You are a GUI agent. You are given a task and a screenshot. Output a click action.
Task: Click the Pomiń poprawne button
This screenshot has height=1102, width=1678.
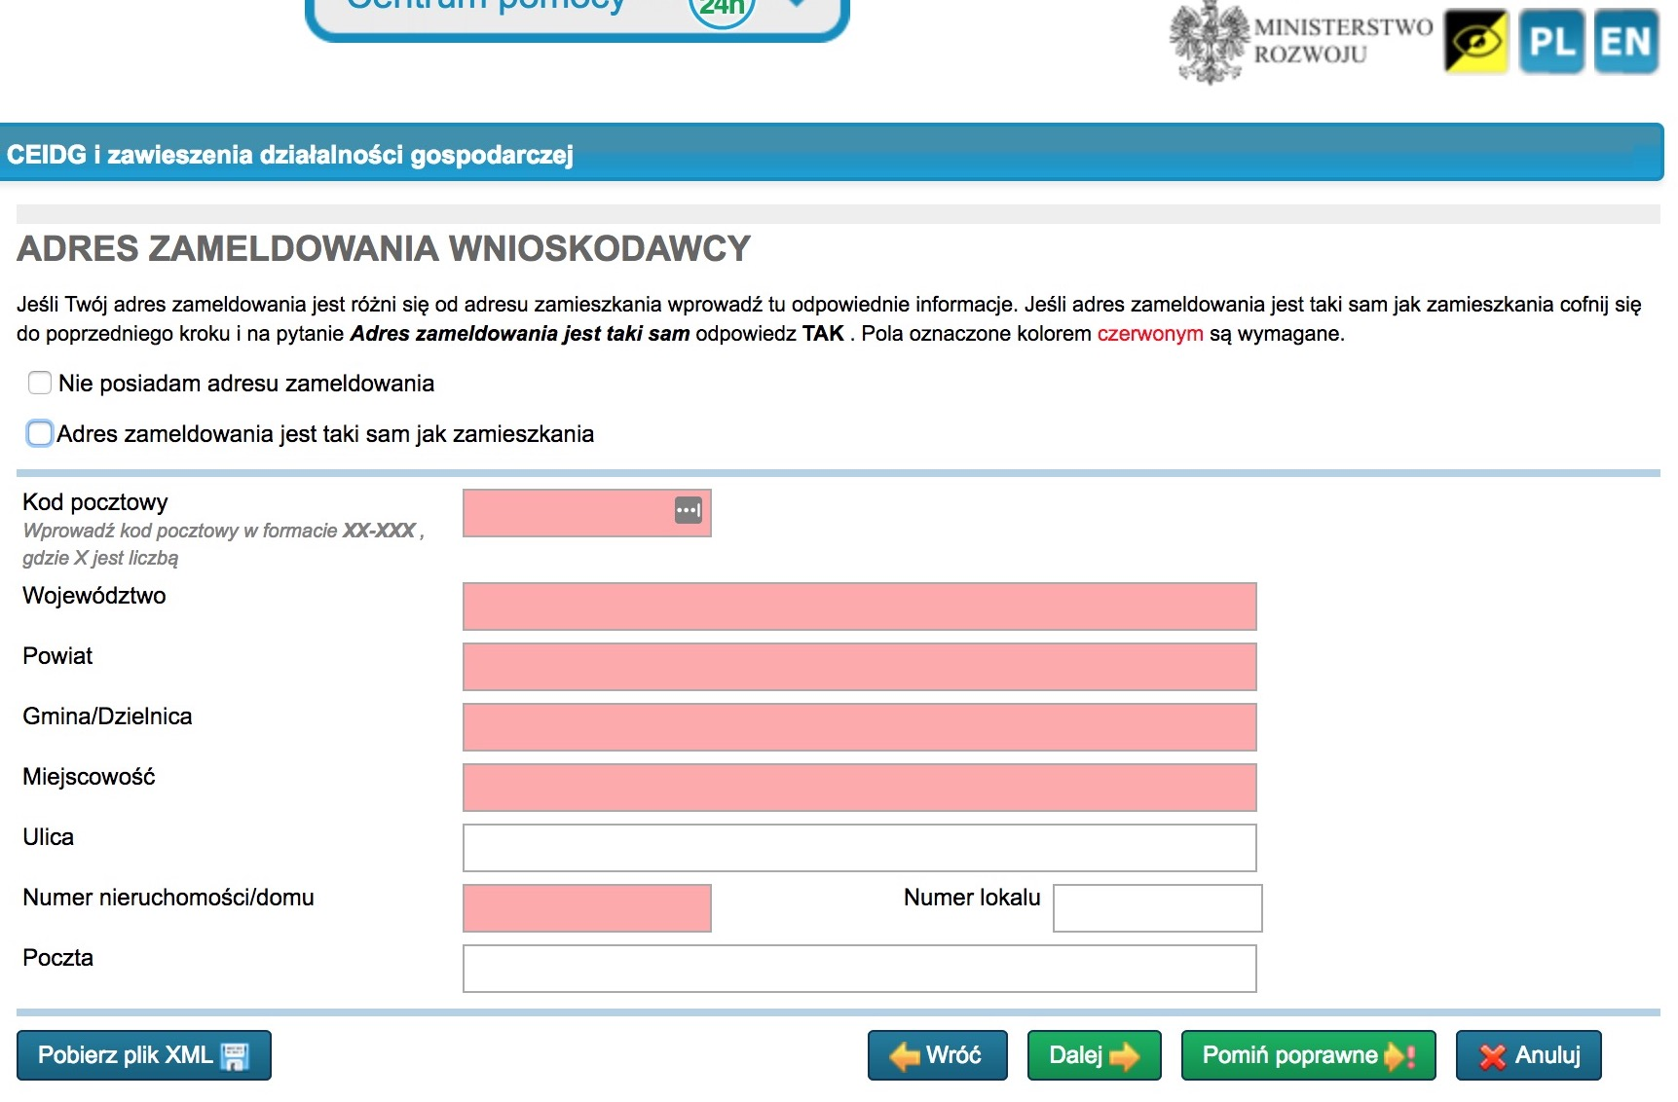click(1308, 1055)
